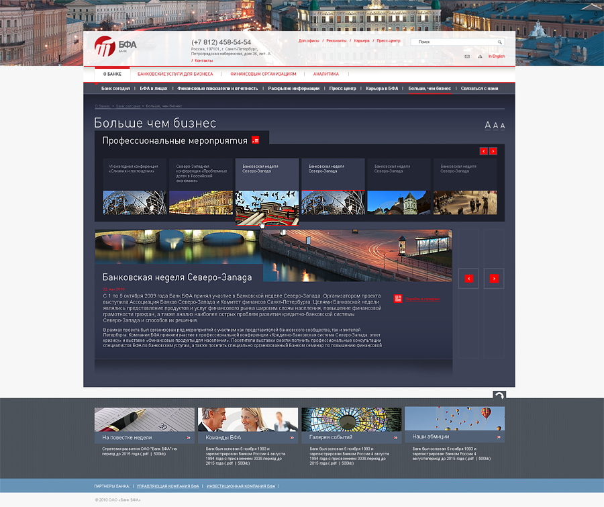604x507 pixels.
Task: Select Банк сегодня submenu item
Action: 115,88
